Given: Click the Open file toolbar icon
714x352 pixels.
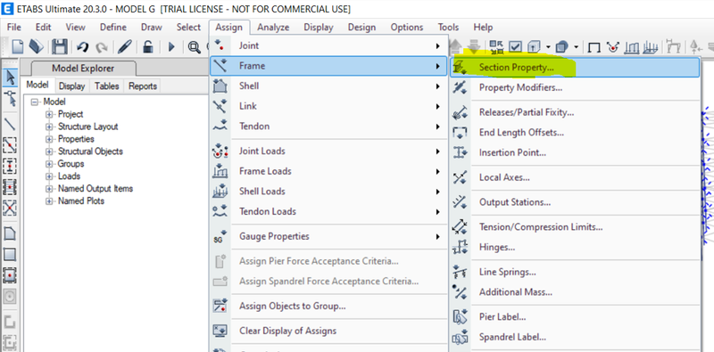Looking at the screenshot, I should [x=36, y=46].
